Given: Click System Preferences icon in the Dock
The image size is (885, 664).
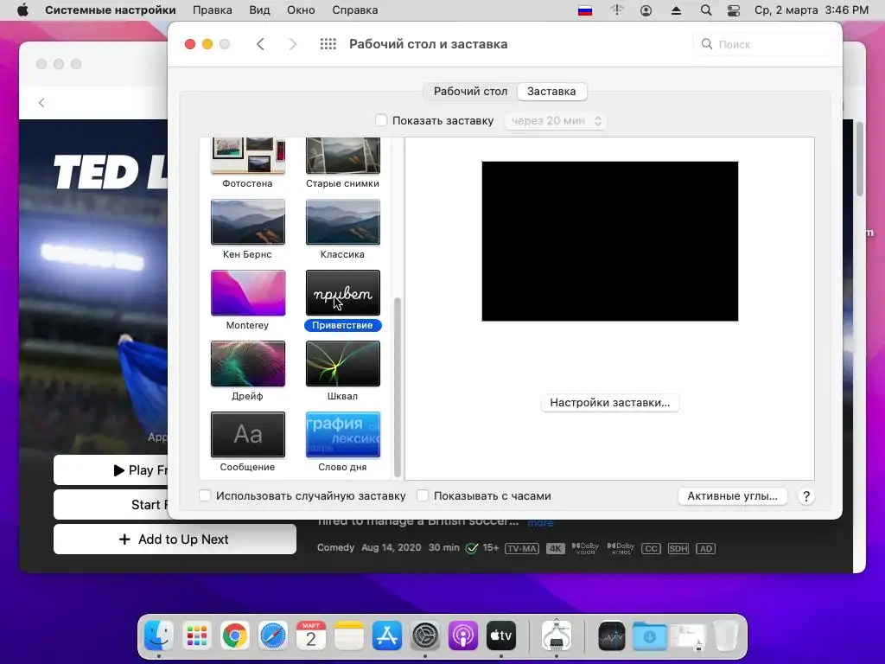Looking at the screenshot, I should pyautogui.click(x=425, y=636).
